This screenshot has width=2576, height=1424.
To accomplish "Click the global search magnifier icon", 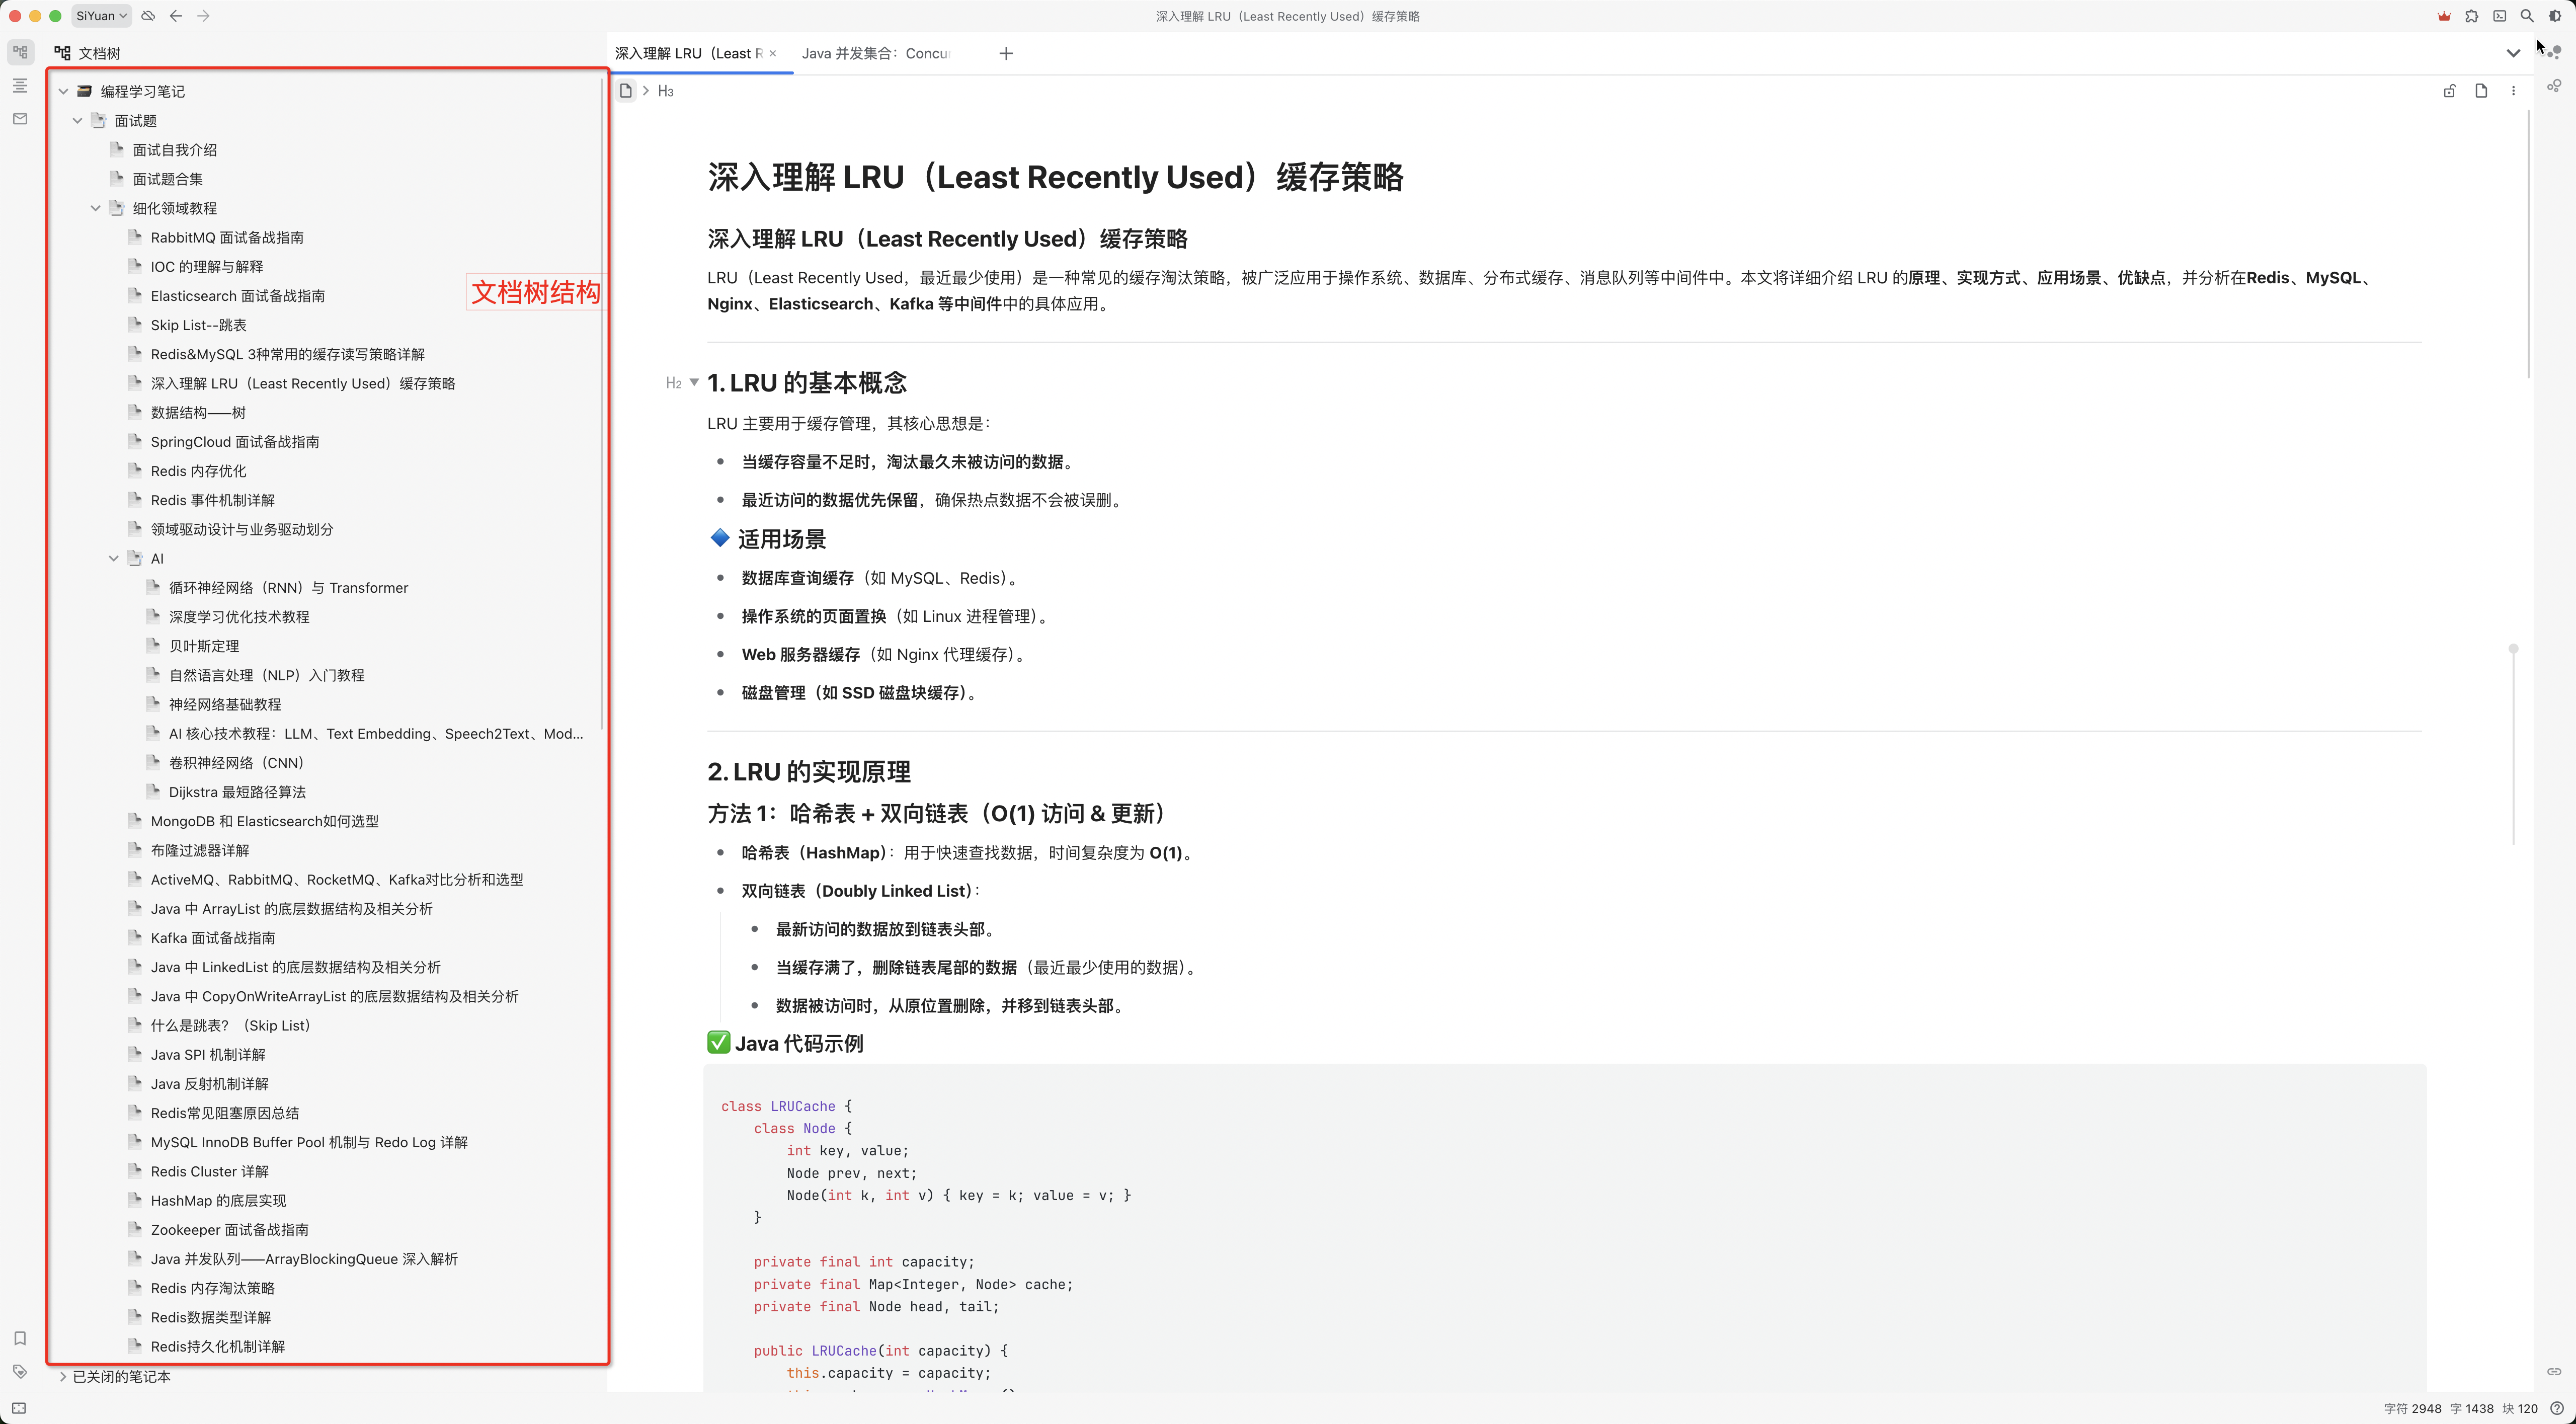I will click(x=2527, y=16).
